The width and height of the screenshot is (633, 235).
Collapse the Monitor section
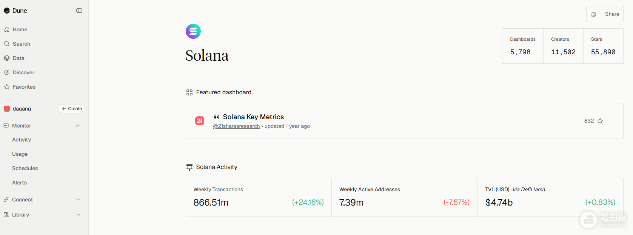coord(78,126)
